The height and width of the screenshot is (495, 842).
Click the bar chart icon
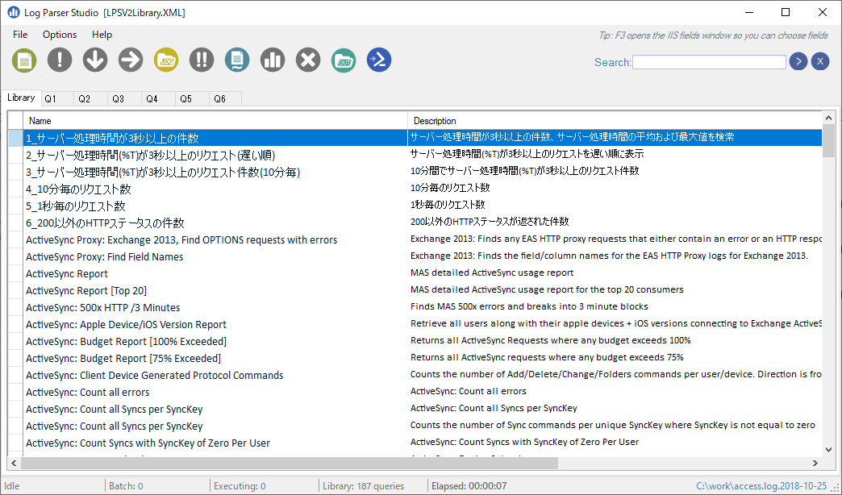tap(273, 59)
